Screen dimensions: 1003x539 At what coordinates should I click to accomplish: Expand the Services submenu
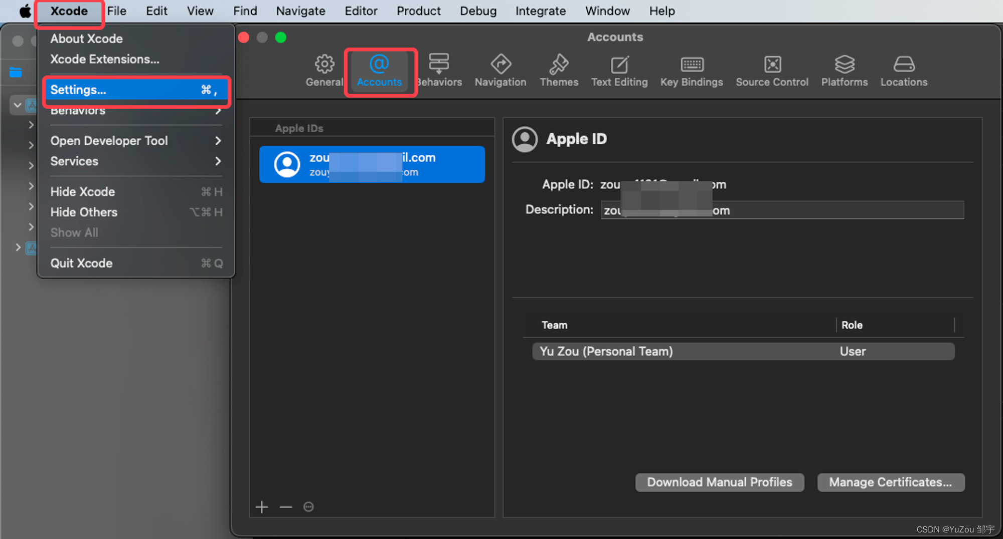coord(135,161)
